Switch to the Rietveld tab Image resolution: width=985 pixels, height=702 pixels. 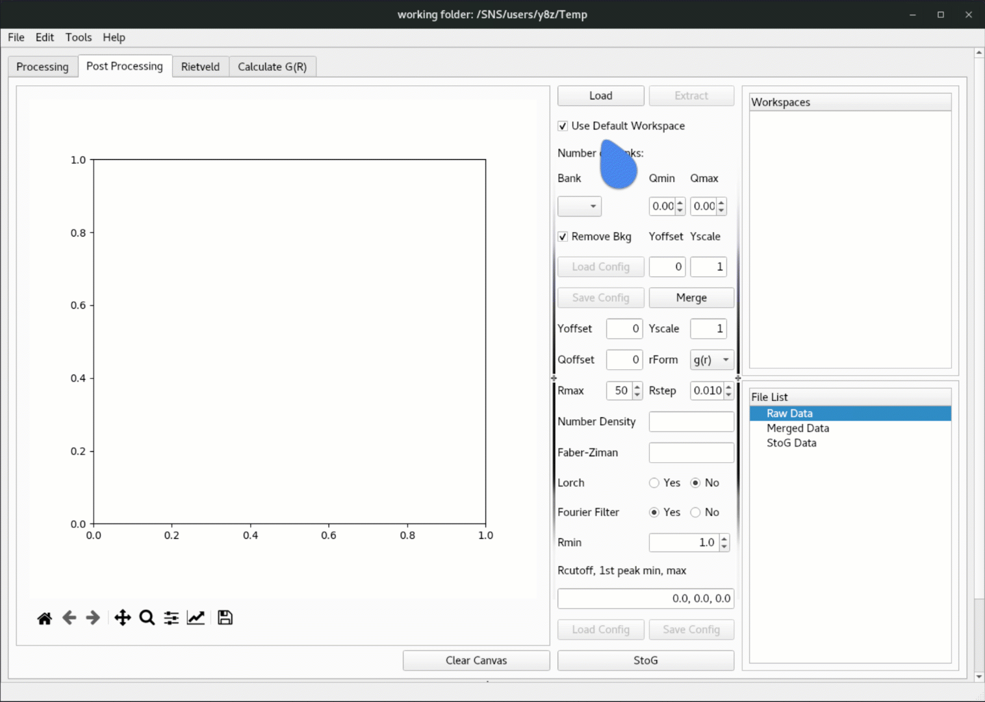coord(200,67)
